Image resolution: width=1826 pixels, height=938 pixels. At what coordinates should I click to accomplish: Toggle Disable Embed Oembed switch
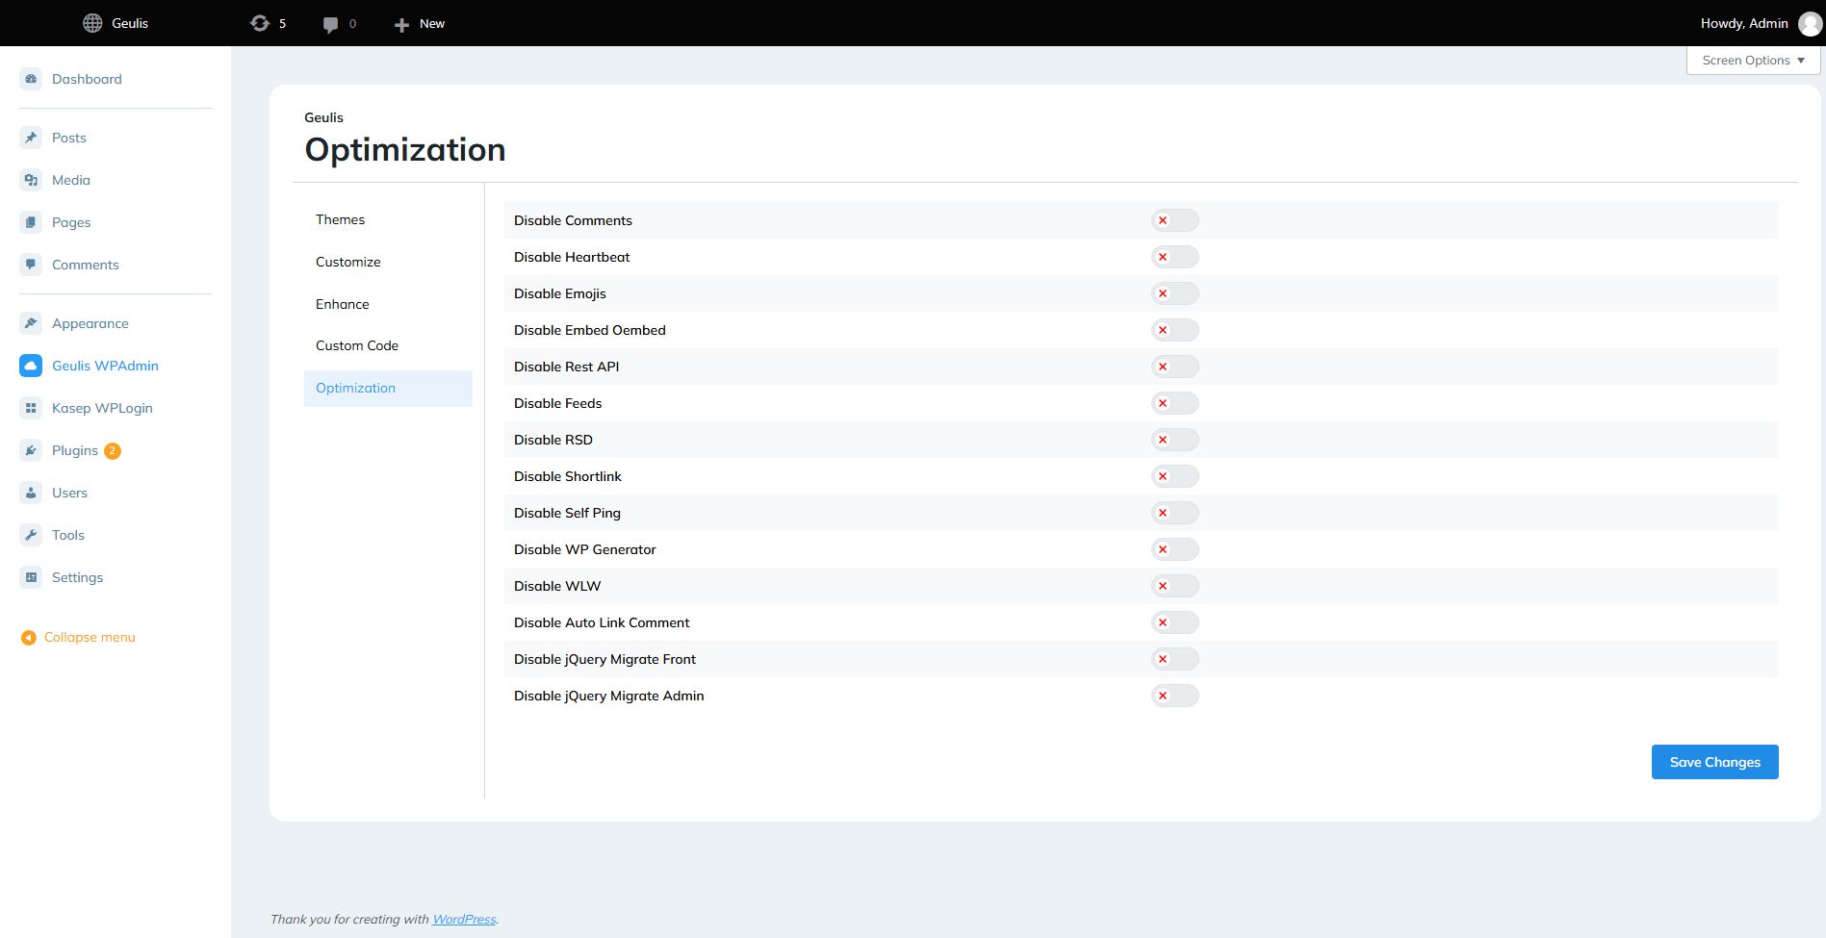pyautogui.click(x=1174, y=330)
